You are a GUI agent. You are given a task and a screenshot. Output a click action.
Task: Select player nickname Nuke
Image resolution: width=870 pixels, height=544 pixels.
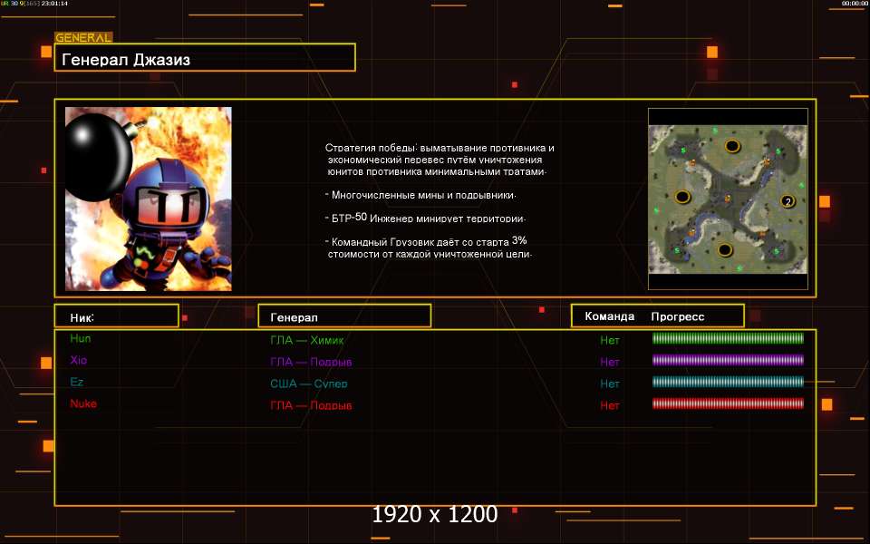(x=83, y=403)
